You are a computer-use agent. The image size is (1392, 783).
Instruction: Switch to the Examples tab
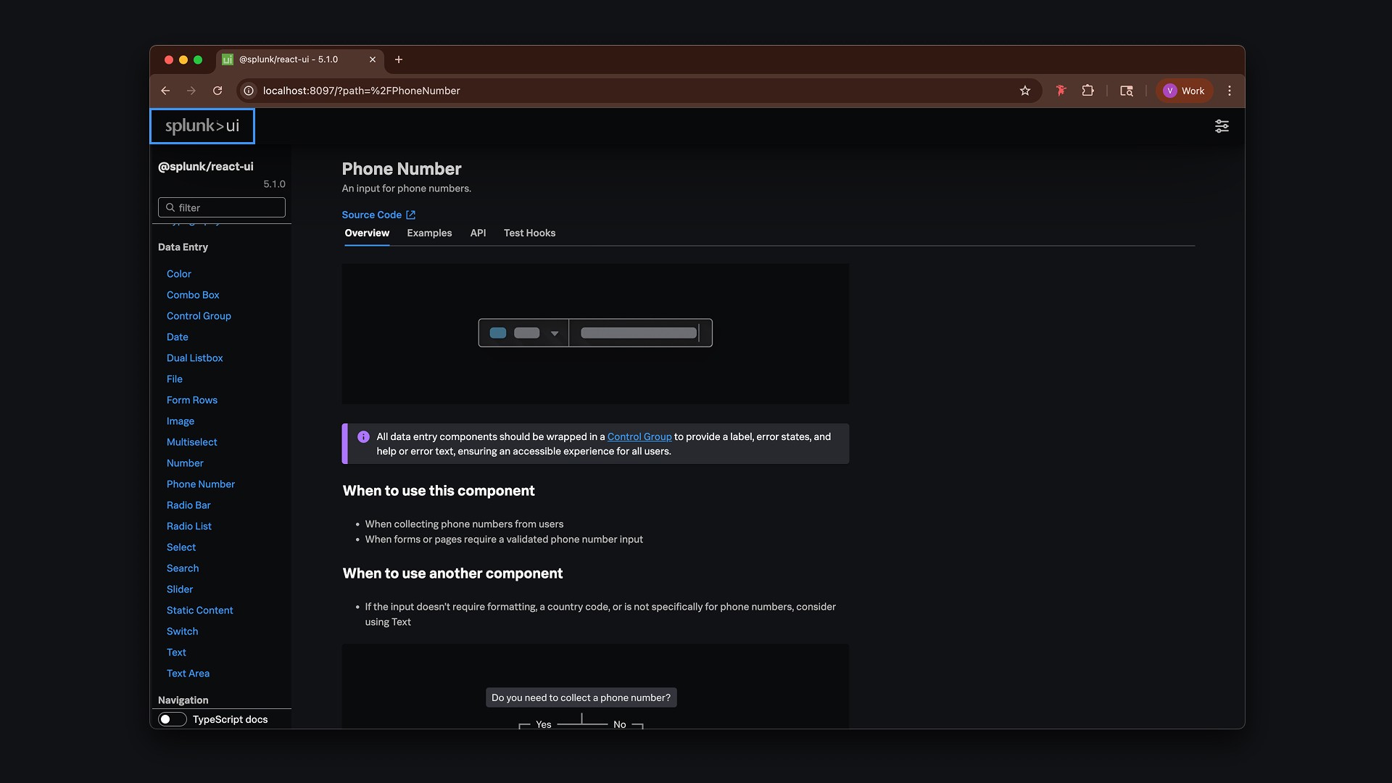click(x=429, y=233)
